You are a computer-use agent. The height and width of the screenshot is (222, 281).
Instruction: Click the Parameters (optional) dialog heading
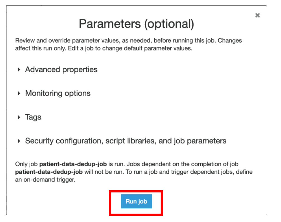tap(136, 24)
